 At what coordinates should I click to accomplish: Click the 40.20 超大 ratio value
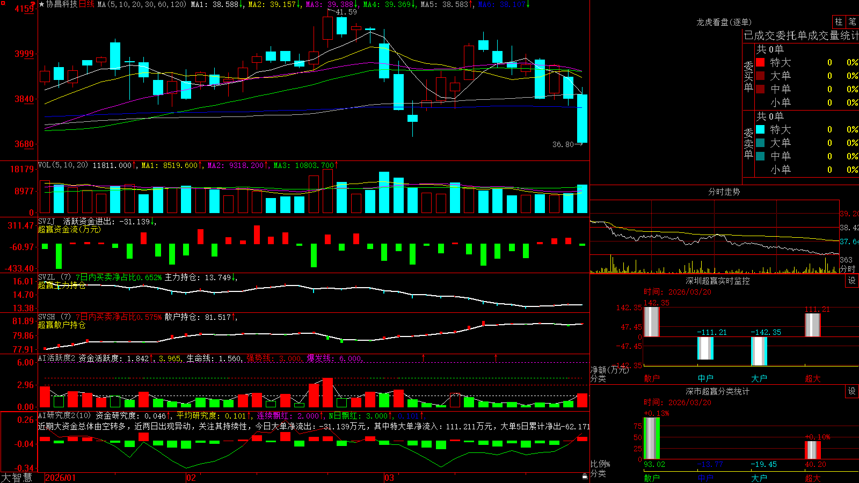[x=816, y=464]
